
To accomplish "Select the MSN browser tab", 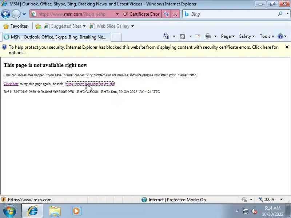I will point(56,37).
